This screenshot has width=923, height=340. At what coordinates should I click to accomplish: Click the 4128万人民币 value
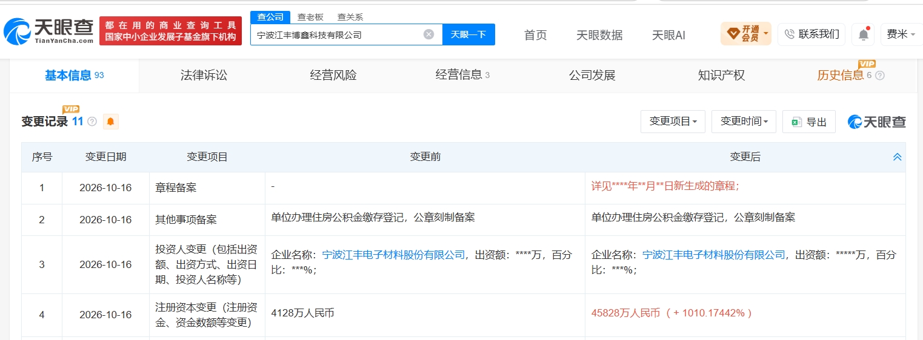[302, 313]
